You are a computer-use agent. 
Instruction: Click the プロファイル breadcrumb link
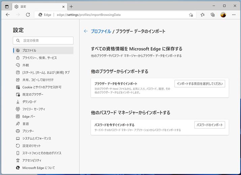click(x=101, y=31)
